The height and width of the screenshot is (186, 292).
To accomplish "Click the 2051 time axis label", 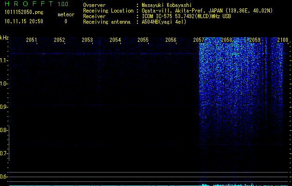I will pyautogui.click(x=31, y=40).
